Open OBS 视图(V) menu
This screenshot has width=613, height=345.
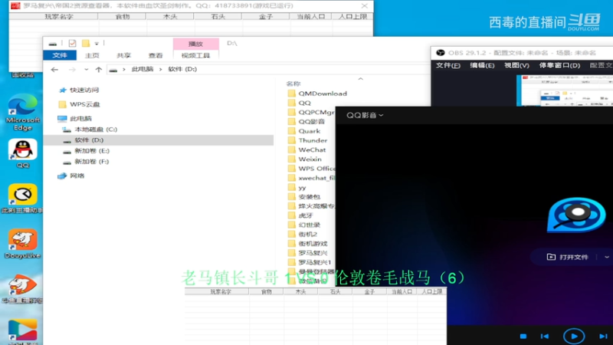tap(516, 65)
